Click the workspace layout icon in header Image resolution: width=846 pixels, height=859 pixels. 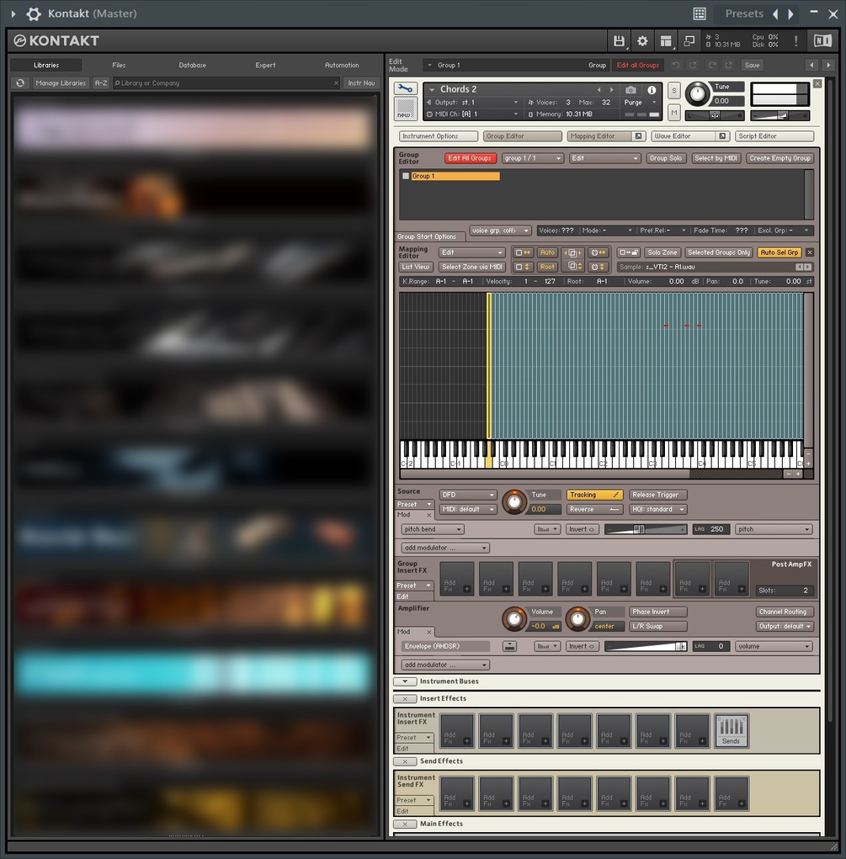tap(666, 41)
